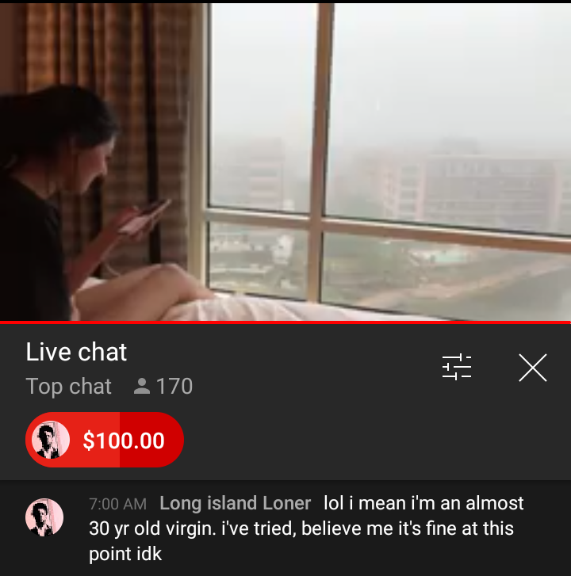Open the $100.00 Super Chat pill
The width and height of the screenshot is (571, 576).
[105, 440]
